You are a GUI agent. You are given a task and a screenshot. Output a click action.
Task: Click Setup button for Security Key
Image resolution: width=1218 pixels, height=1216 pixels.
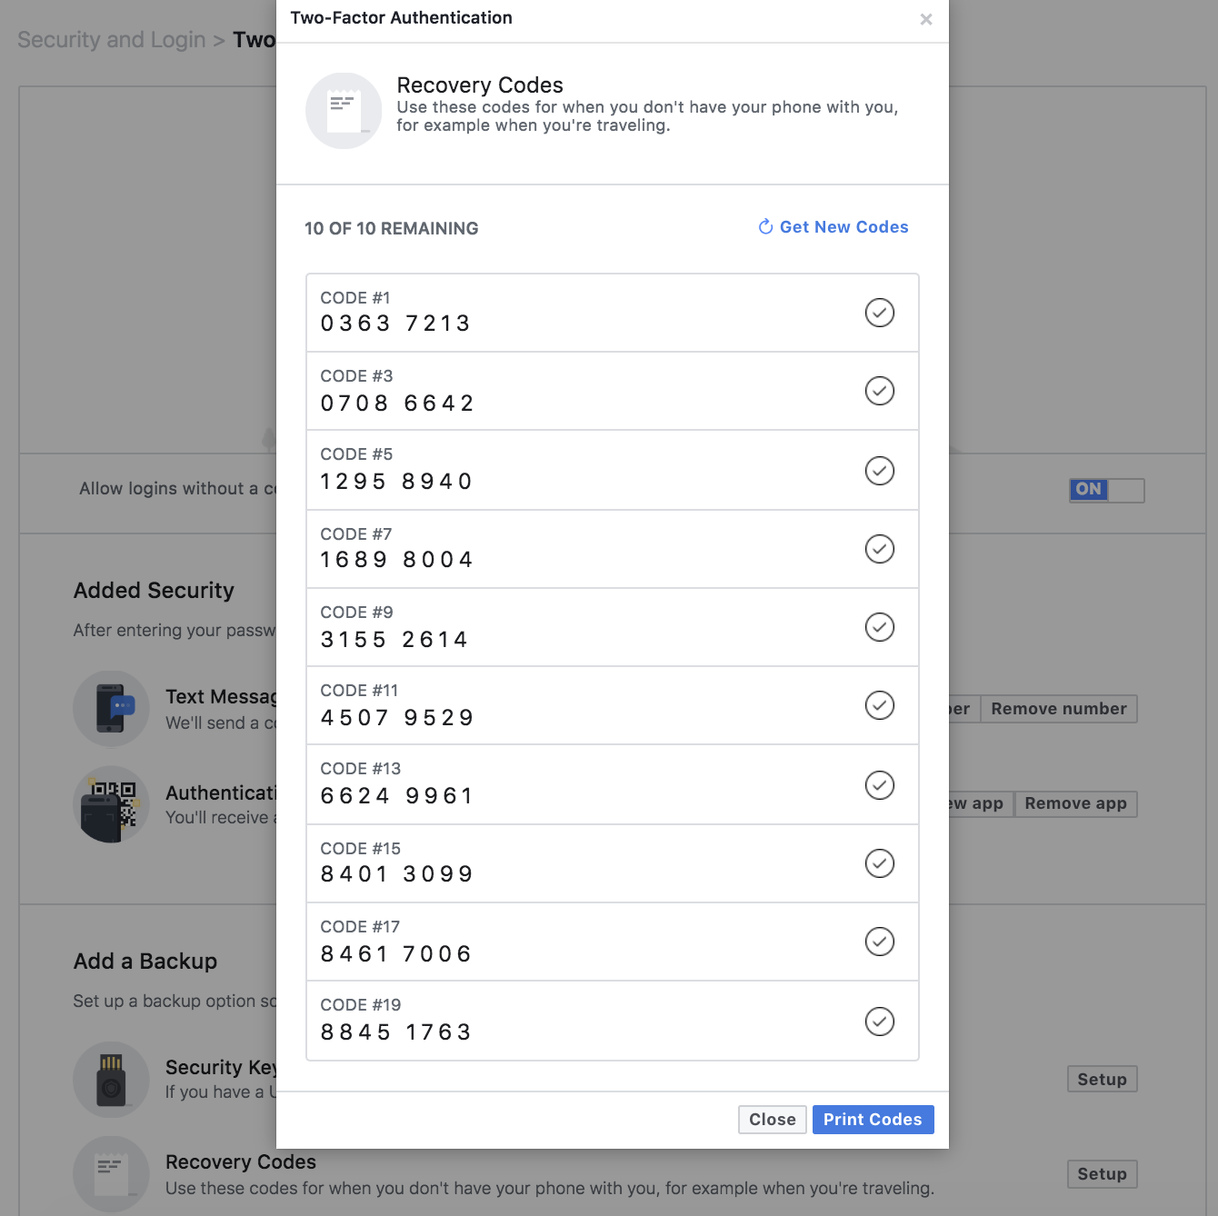1102,1080
